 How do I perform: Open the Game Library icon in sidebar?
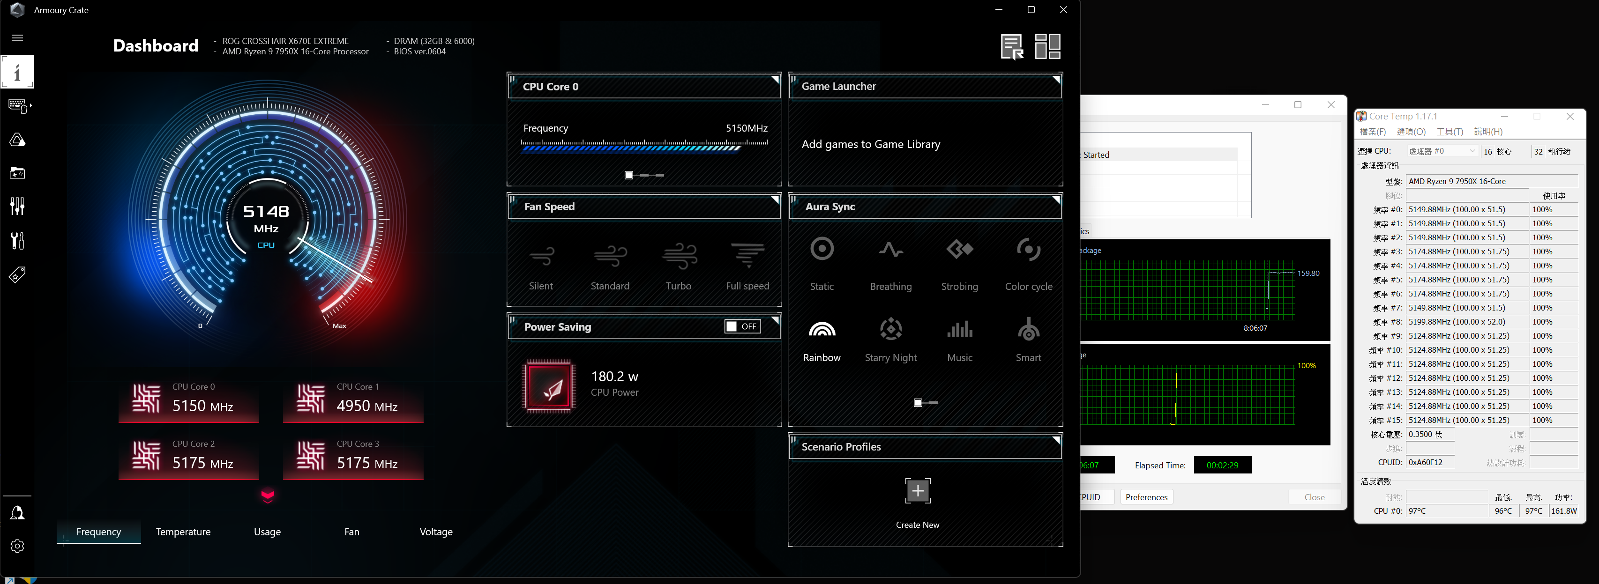(x=17, y=173)
